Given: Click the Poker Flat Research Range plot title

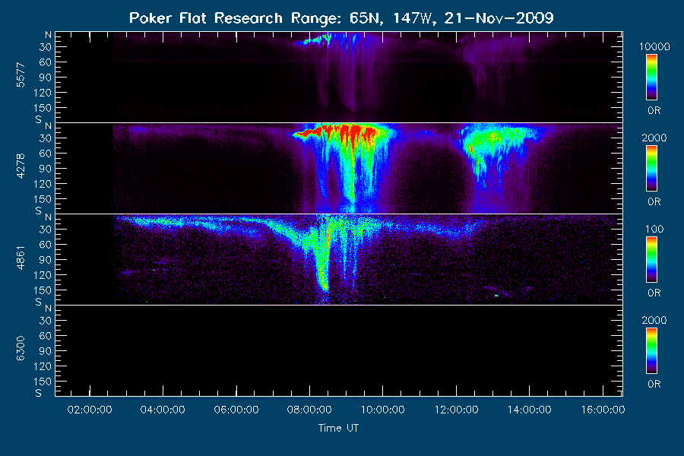Looking at the screenshot, I should coord(341,18).
